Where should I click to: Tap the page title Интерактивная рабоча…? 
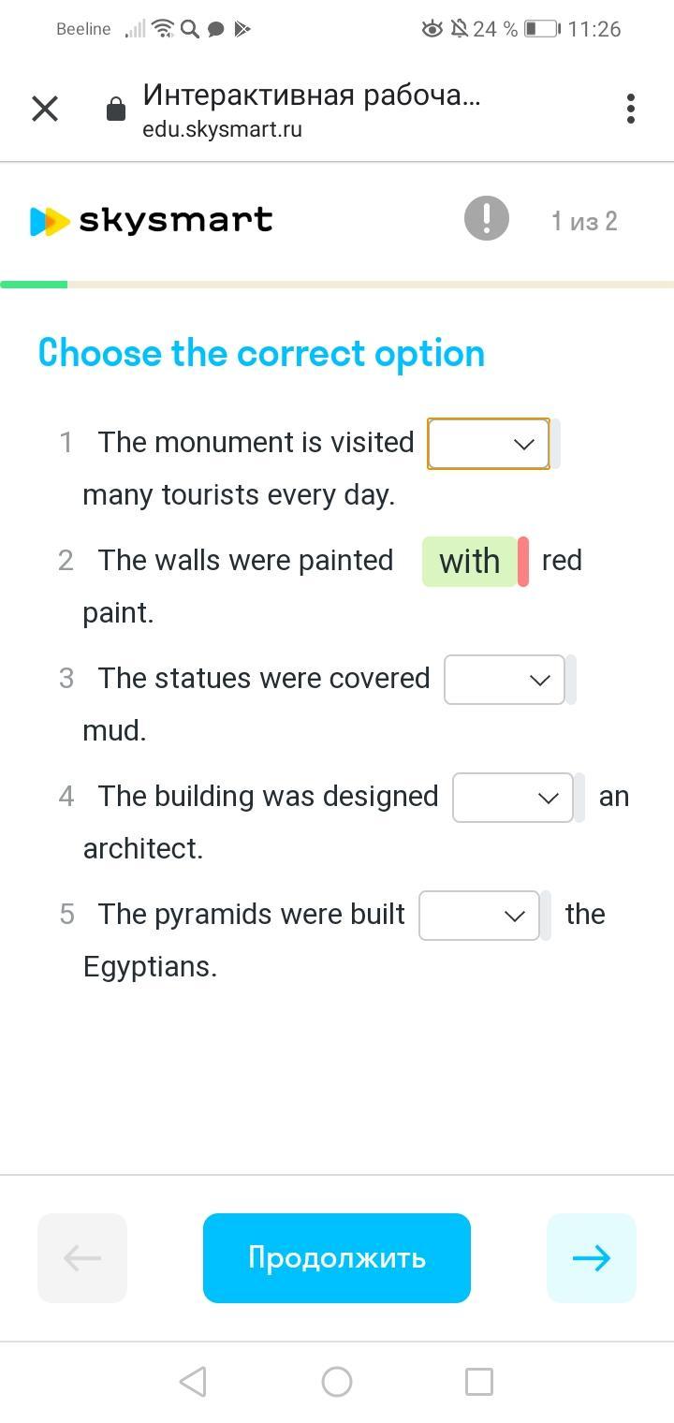tap(312, 95)
